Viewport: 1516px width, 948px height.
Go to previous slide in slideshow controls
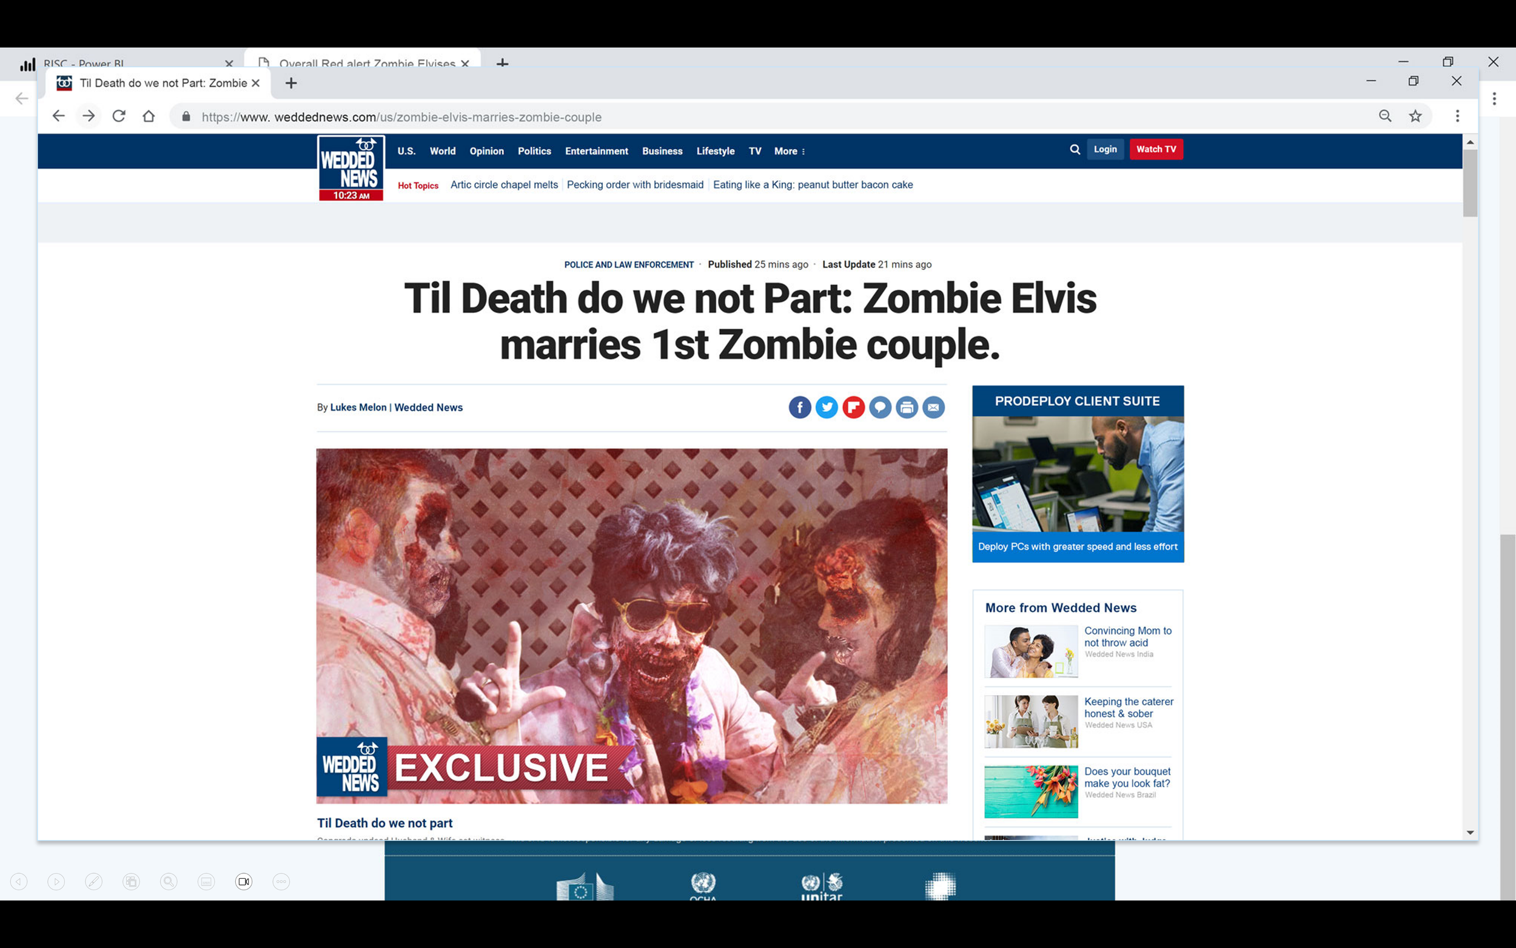click(19, 881)
